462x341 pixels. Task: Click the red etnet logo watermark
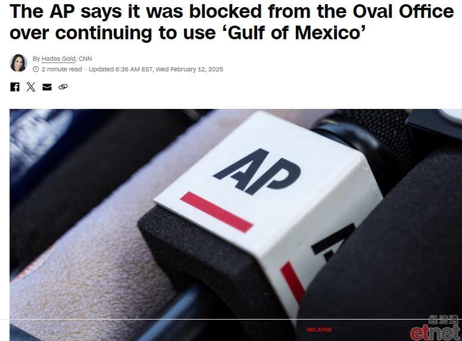(435, 333)
